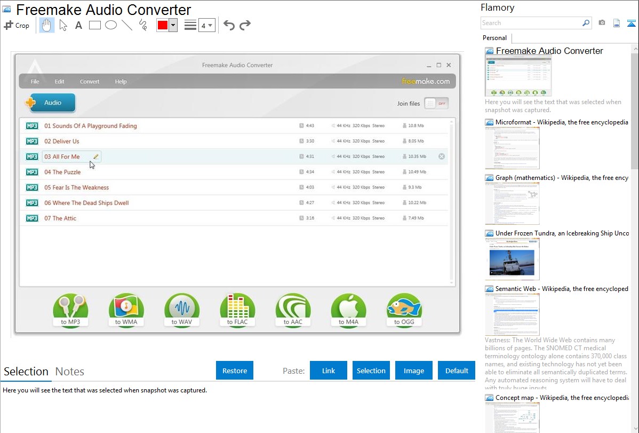Image resolution: width=639 pixels, height=433 pixels.
Task: Click the MP3 badge for 07 The Attic
Action: (x=32, y=218)
